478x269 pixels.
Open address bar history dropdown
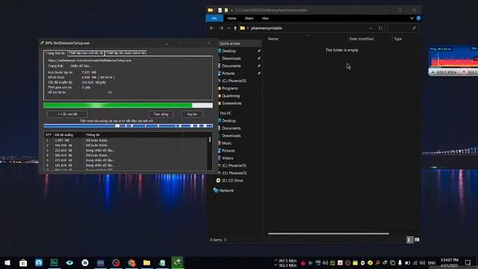coord(370,28)
